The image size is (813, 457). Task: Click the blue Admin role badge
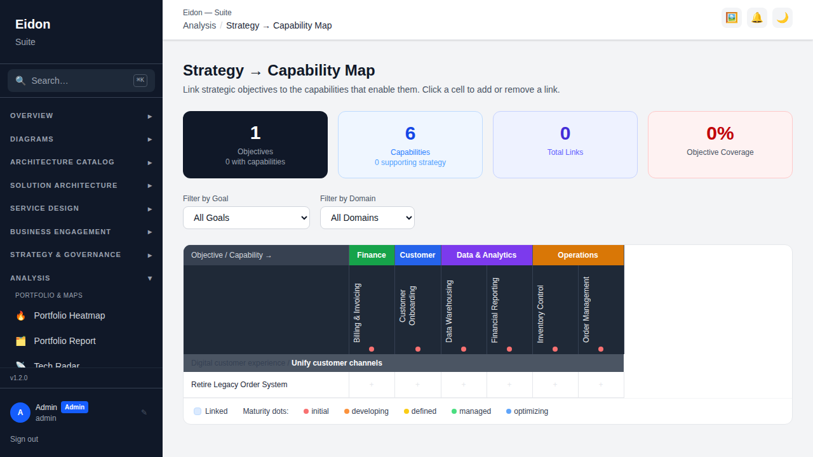tap(74, 407)
